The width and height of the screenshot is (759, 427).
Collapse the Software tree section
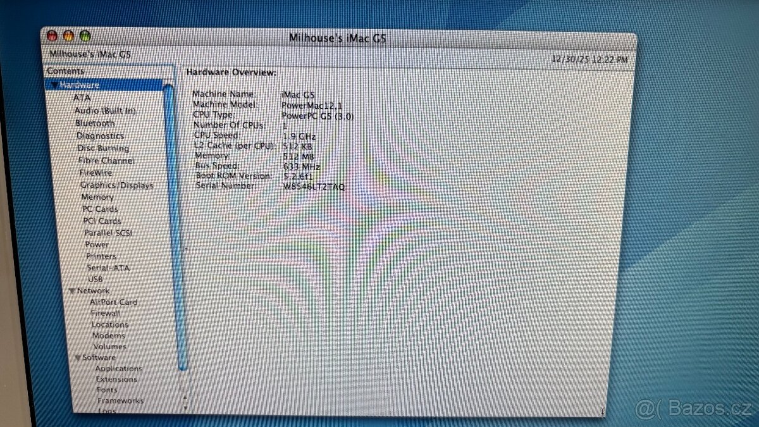pyautogui.click(x=78, y=357)
